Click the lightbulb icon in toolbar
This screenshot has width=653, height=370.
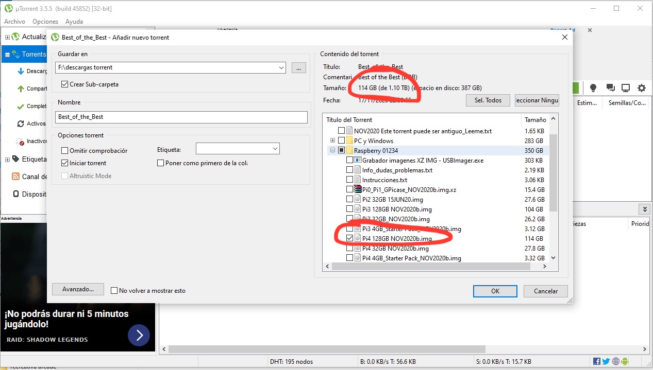click(593, 88)
